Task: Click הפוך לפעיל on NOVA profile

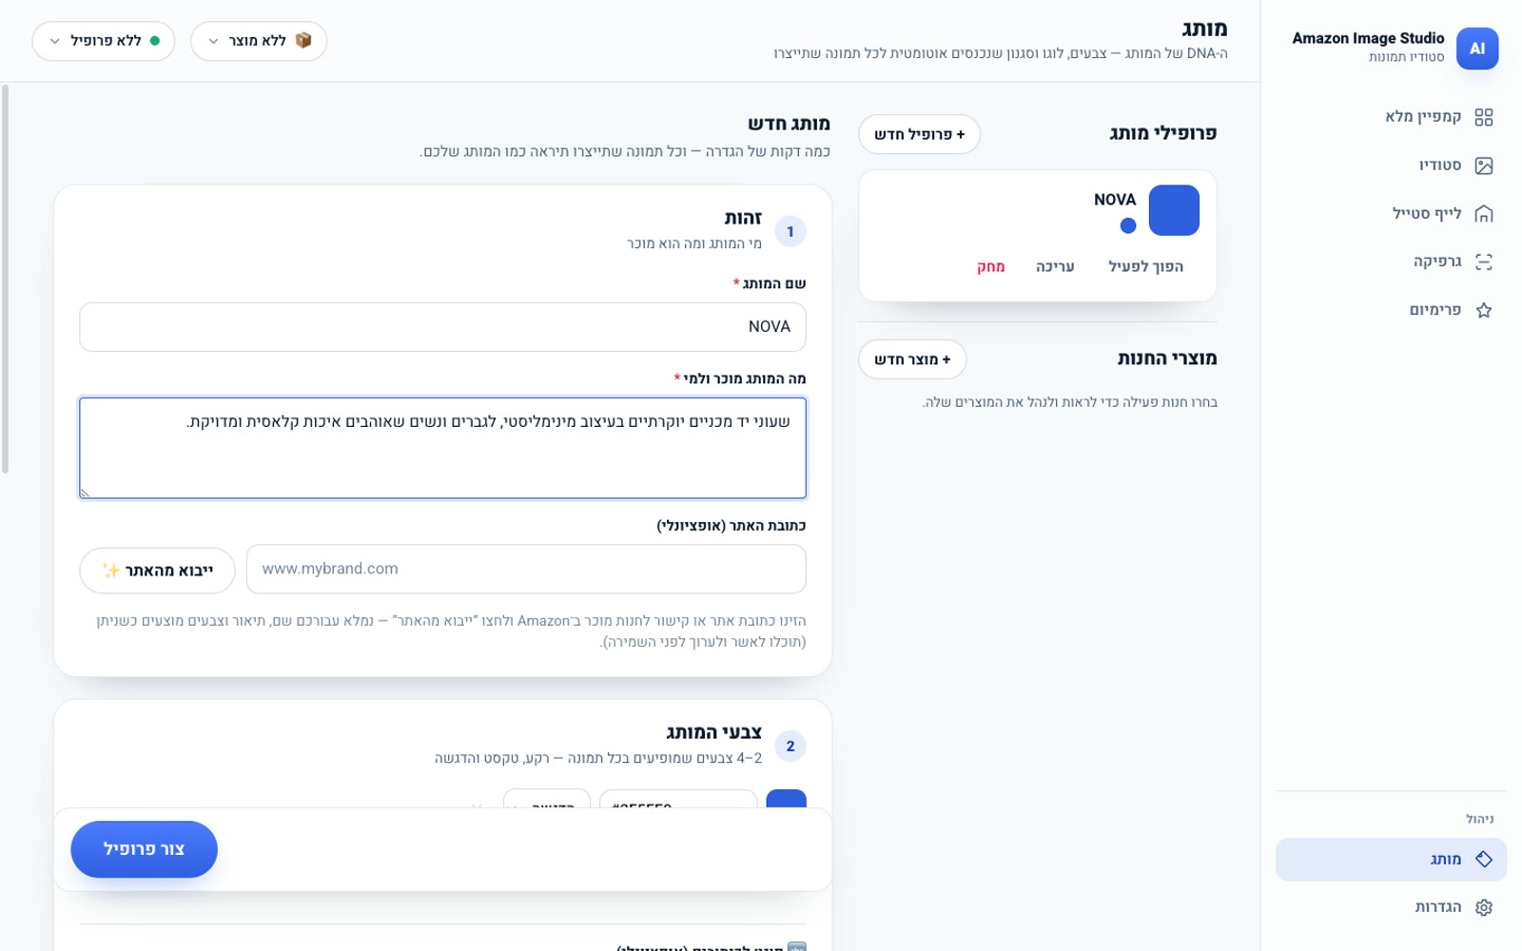Action: (x=1146, y=267)
